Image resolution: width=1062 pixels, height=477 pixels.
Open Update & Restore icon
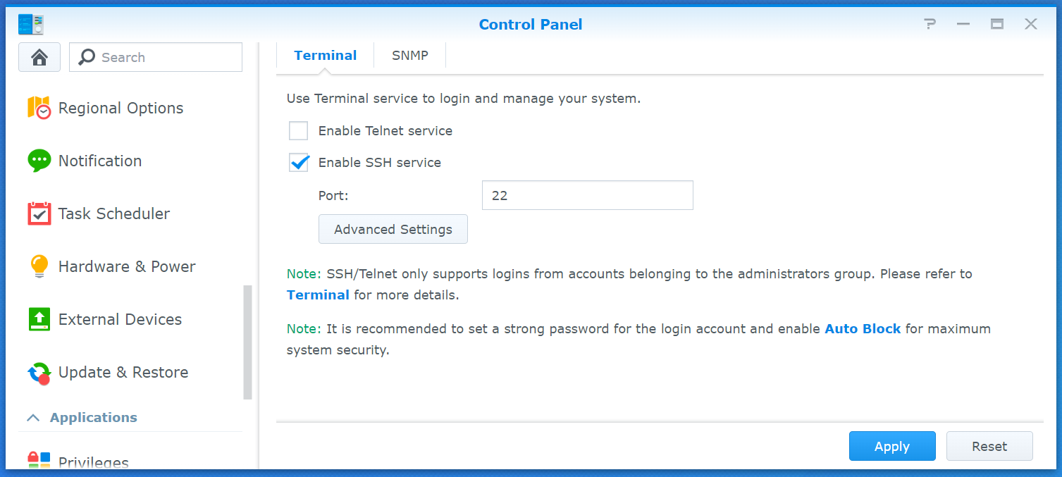(x=39, y=373)
